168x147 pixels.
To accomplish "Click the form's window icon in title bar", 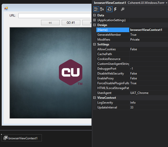I will tap(6, 8).
